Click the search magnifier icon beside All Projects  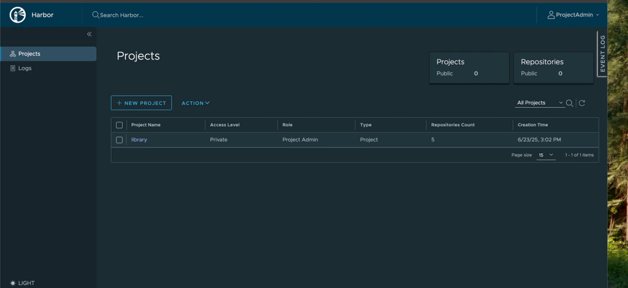point(569,103)
